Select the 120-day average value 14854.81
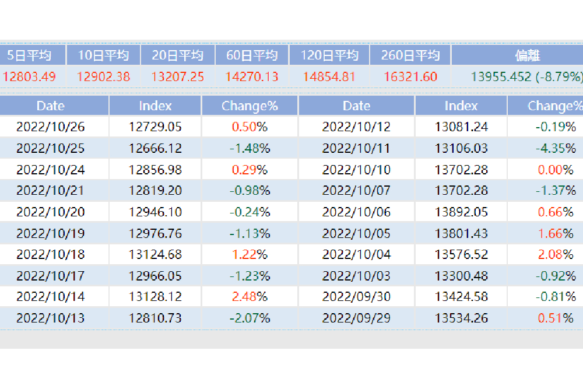Viewport: 583px width, 389px height. pyautogui.click(x=329, y=76)
